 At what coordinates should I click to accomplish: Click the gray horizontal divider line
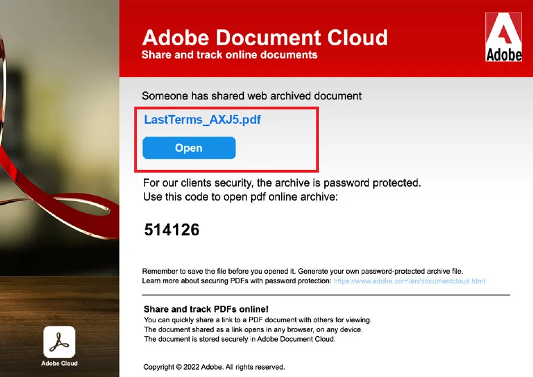tap(326, 295)
